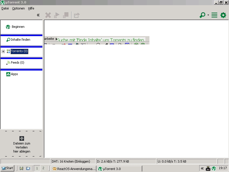Collapse the sidebar with the double-chevron
The height and width of the screenshot is (172, 229).
[38, 15]
